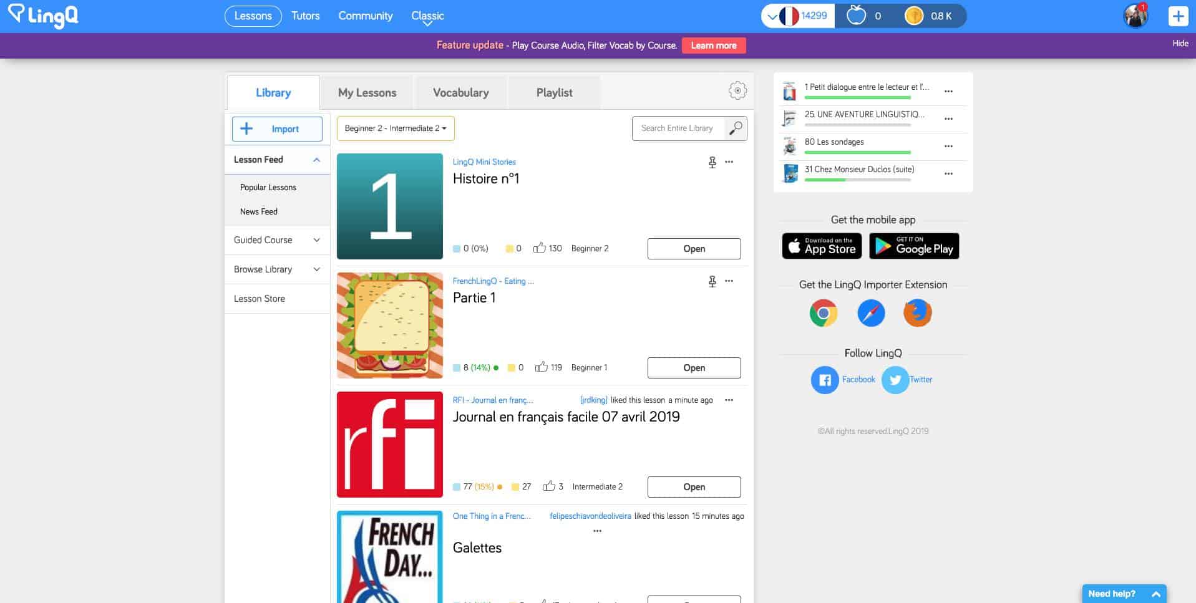Open the LingQ Twitter page icon

coord(895,380)
